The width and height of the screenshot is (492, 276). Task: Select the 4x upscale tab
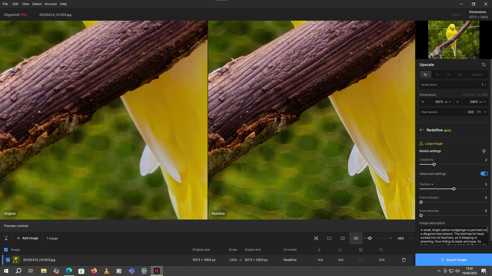click(449, 75)
